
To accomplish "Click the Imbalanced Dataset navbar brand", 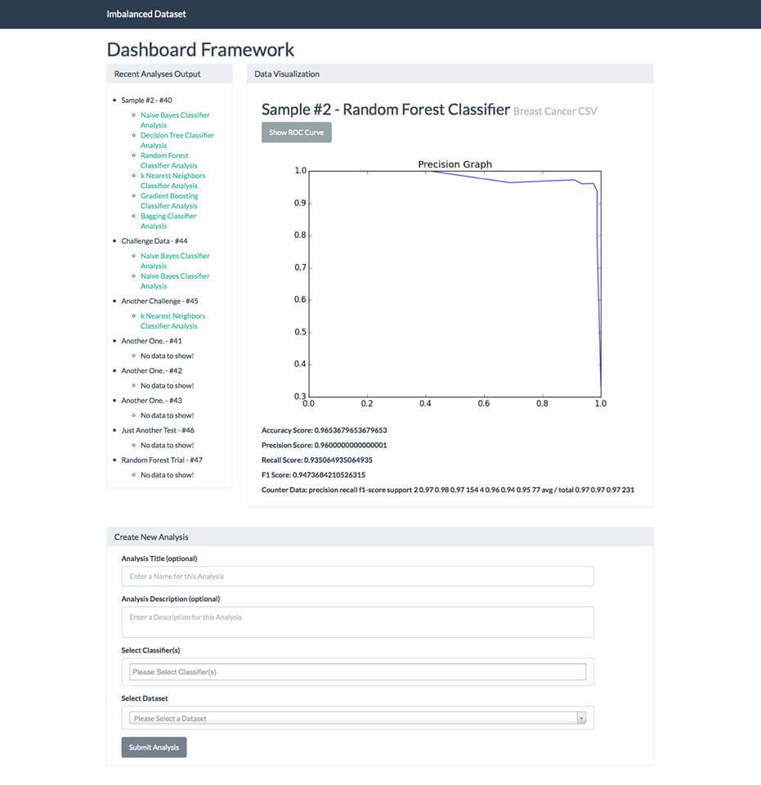I will 145,14.
